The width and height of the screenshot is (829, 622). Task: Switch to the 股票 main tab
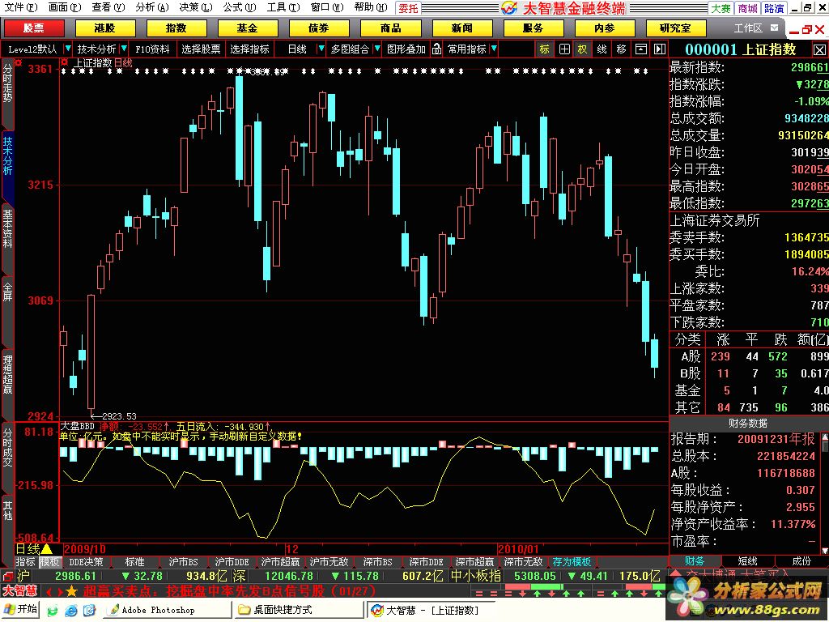click(x=34, y=28)
